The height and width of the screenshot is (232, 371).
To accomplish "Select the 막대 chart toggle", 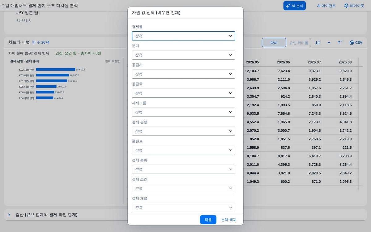I will pos(274,43).
